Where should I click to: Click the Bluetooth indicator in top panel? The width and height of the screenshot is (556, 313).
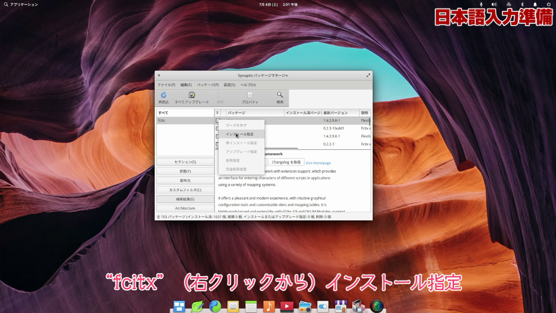click(x=522, y=4)
